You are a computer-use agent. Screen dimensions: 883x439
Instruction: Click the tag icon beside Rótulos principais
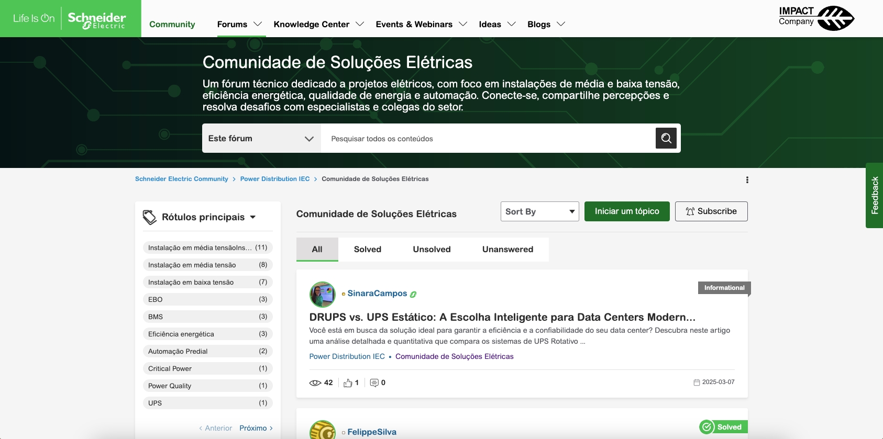click(x=150, y=217)
